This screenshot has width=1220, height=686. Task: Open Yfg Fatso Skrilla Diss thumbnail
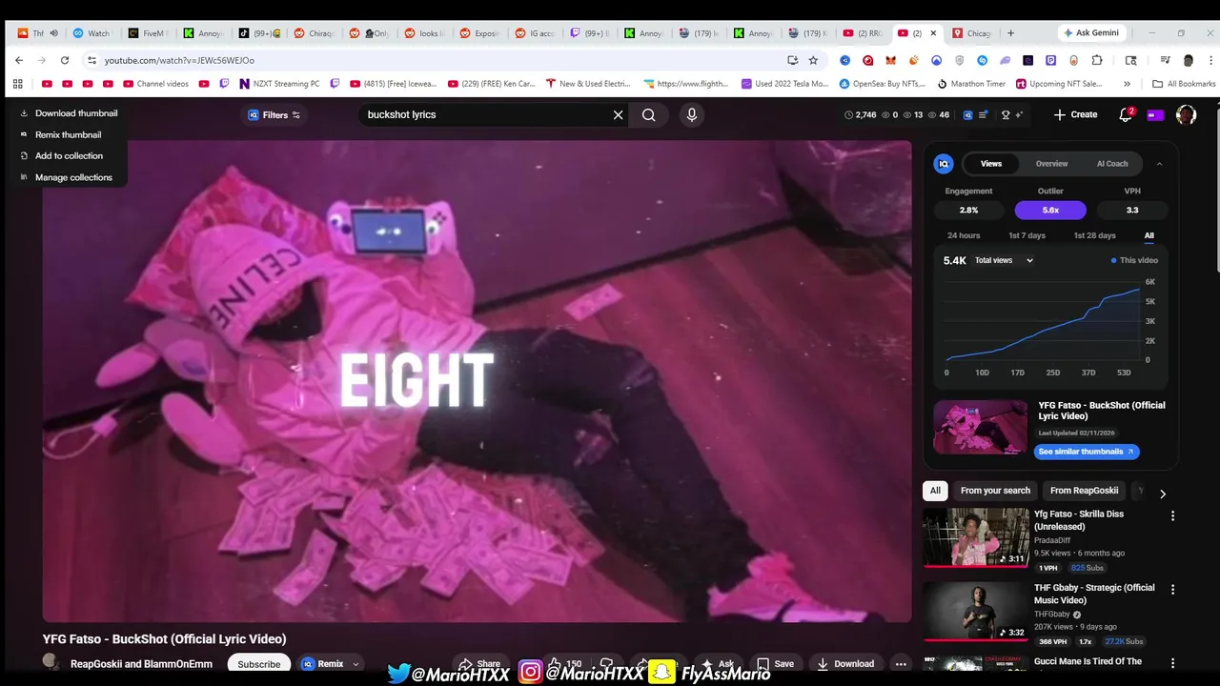(x=976, y=537)
